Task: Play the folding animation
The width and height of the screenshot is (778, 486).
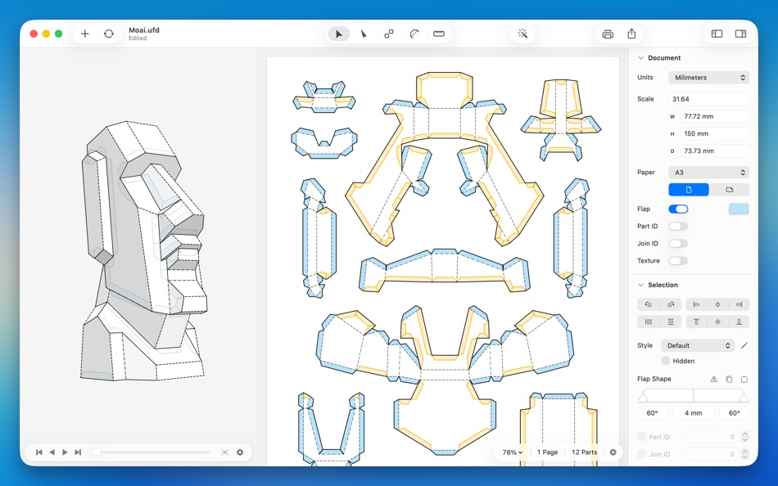Action: pos(65,452)
